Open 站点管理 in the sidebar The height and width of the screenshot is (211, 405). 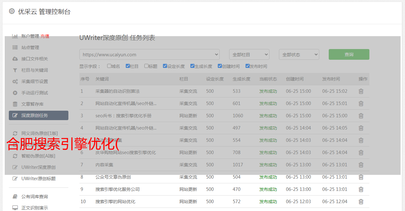(x=30, y=47)
